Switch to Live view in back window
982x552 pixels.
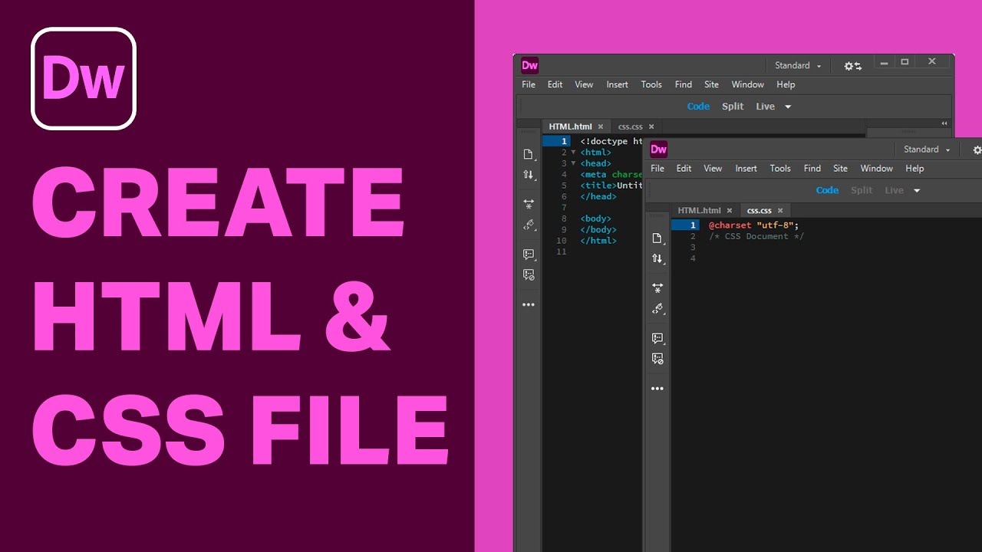[x=765, y=107]
